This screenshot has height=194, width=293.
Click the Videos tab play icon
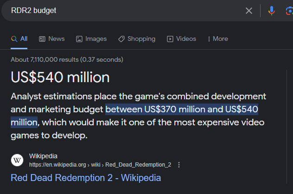pos(170,39)
